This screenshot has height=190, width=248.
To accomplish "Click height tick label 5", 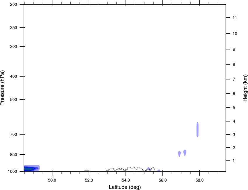I will point(234,108).
